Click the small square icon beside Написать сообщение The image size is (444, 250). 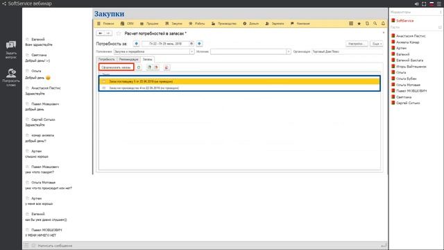tap(33, 245)
